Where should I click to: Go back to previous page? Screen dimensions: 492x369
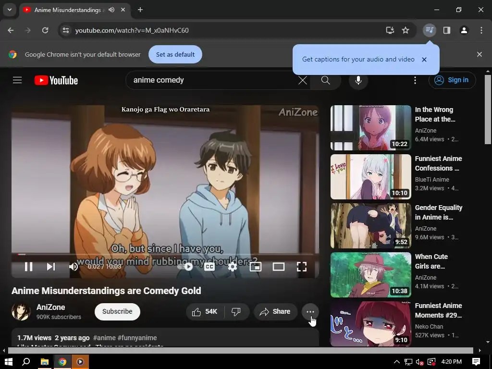[x=11, y=30]
